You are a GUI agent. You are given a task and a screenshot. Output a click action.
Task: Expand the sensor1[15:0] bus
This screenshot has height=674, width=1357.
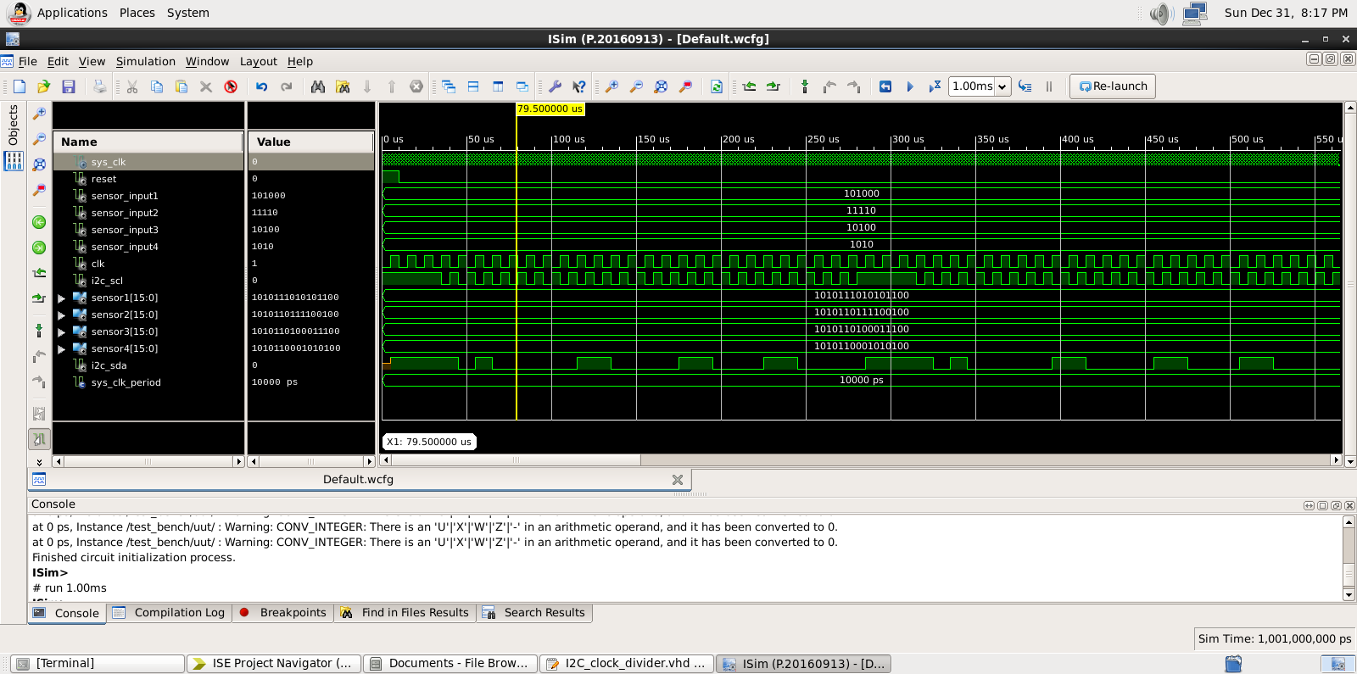[x=61, y=298]
